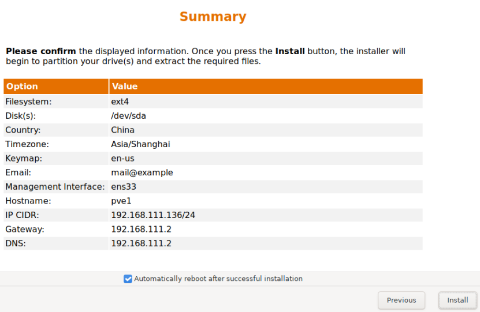Select the China country value
The width and height of the screenshot is (480, 312).
[122, 130]
